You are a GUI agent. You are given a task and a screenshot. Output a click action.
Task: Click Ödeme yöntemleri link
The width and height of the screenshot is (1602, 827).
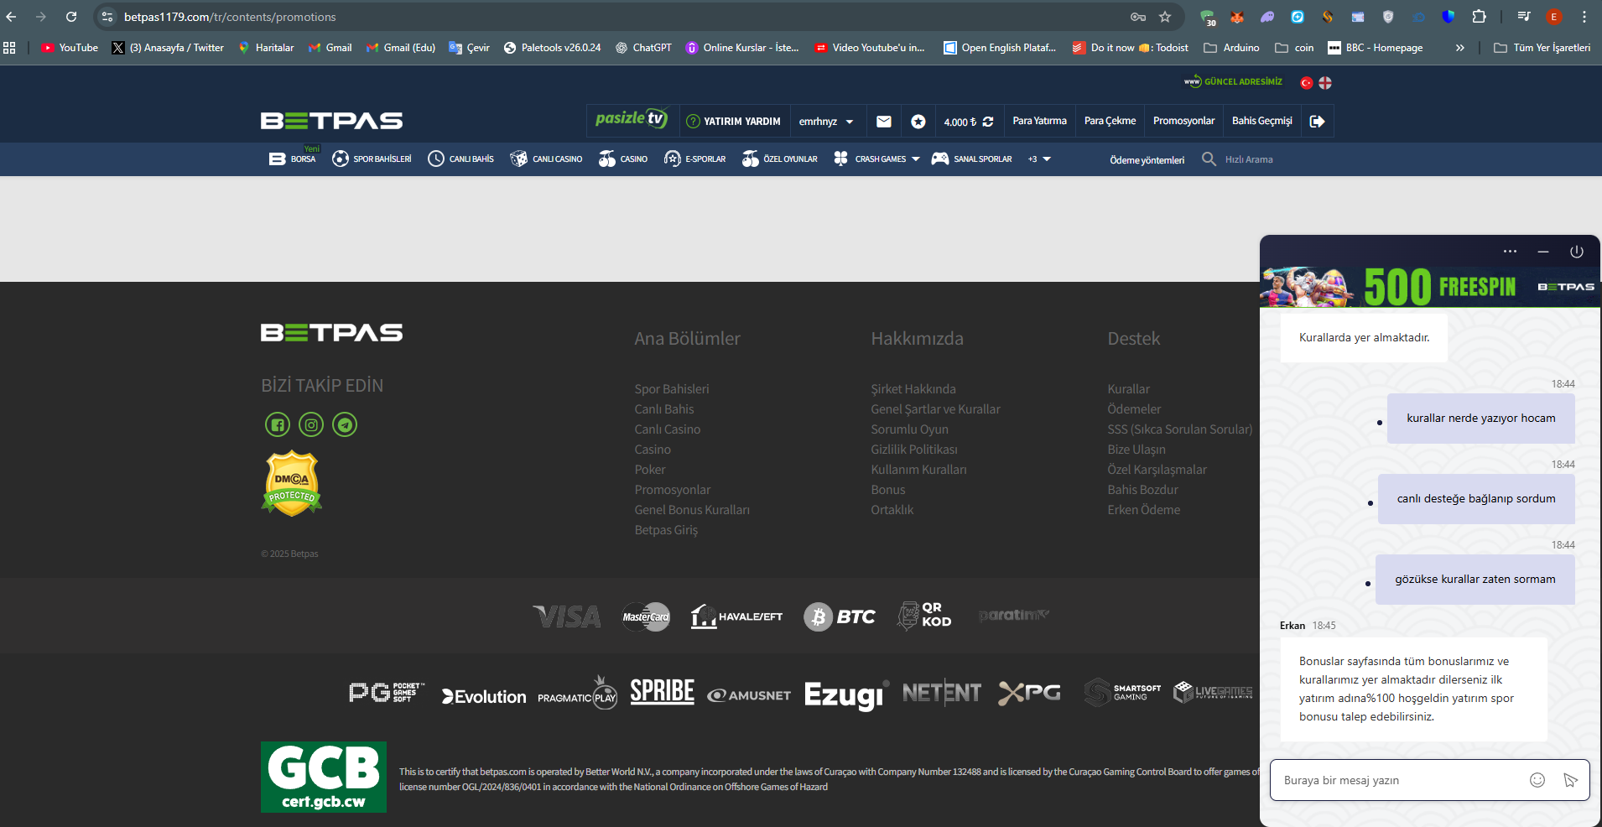coord(1147,159)
